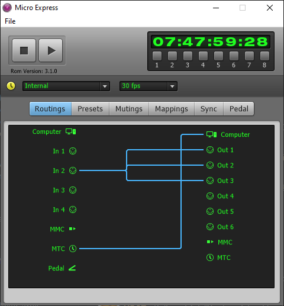
Task: Toggle preset button 4
Action: 203,56
